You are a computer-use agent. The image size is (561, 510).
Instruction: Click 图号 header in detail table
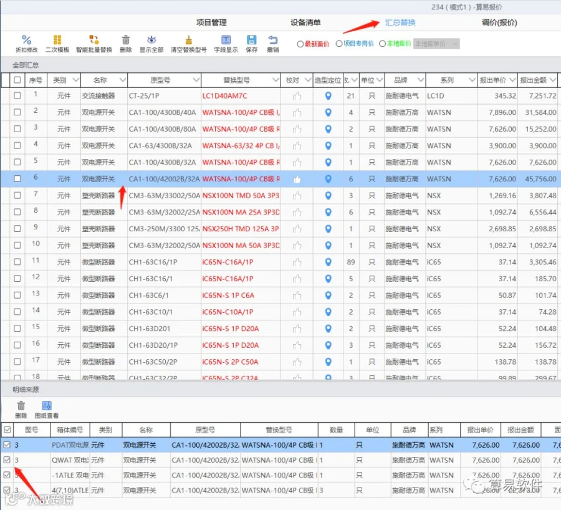(x=32, y=430)
